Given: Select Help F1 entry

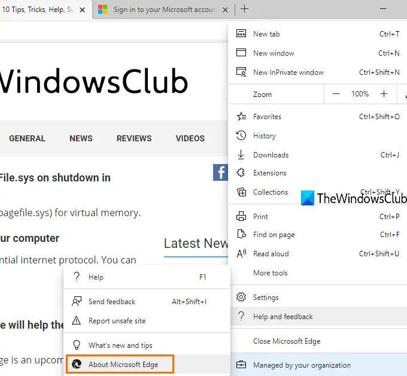Looking at the screenshot, I should (x=147, y=277).
